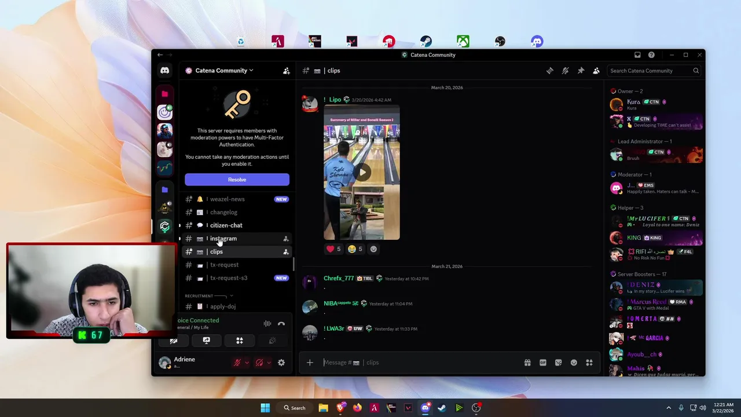This screenshot has width=741, height=417.
Task: Open the pink folder in server list
Action: click(x=165, y=94)
